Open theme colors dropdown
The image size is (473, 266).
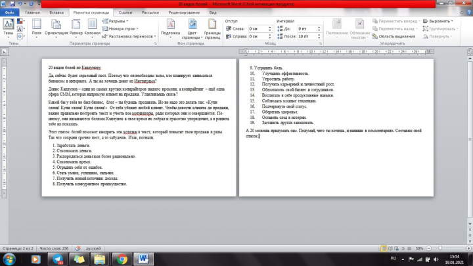coord(21,21)
